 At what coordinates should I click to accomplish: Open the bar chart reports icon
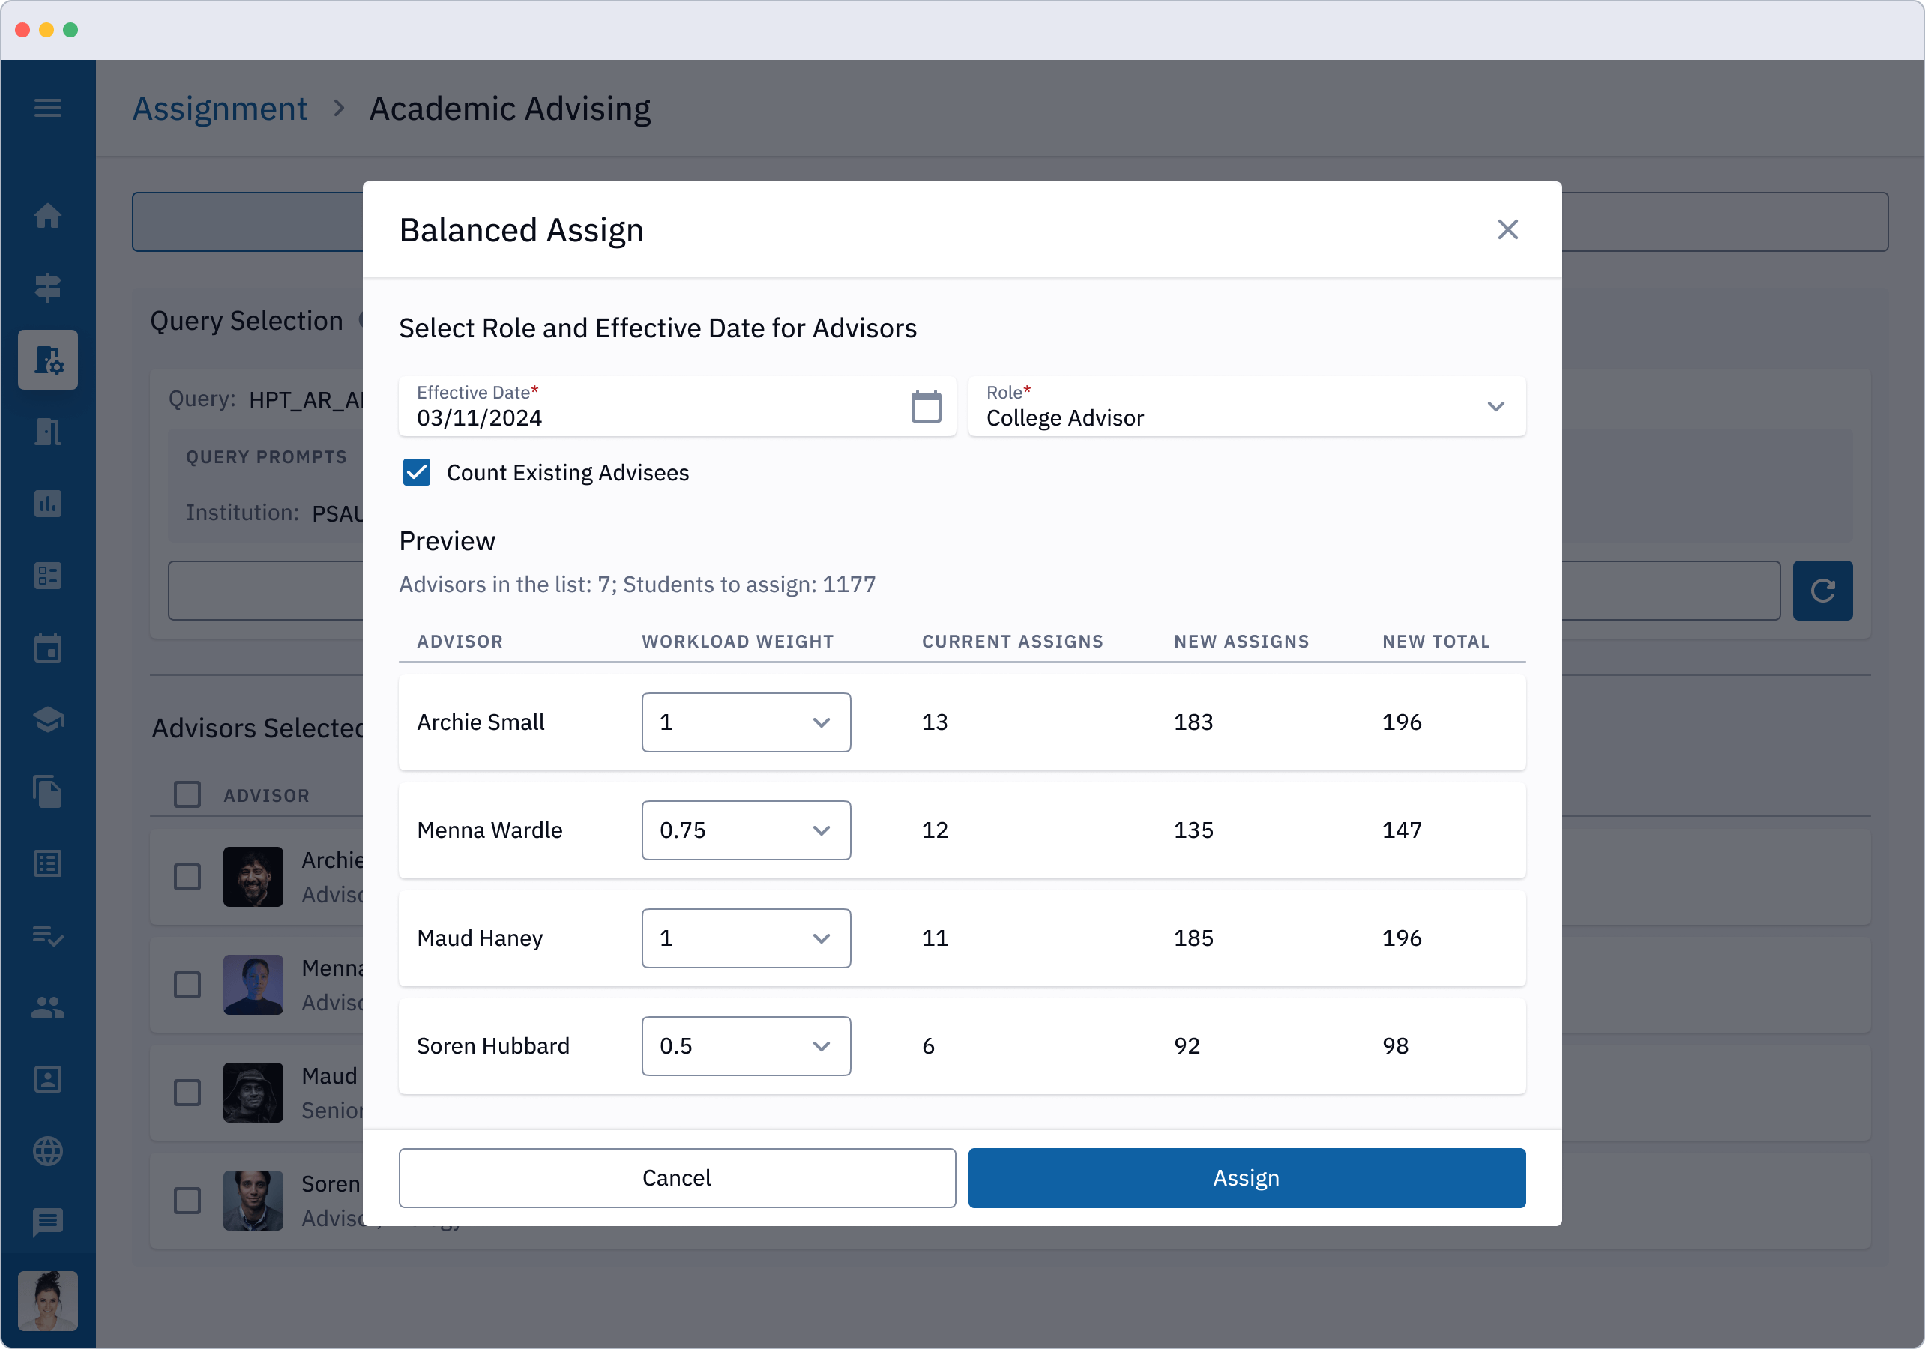(48, 504)
